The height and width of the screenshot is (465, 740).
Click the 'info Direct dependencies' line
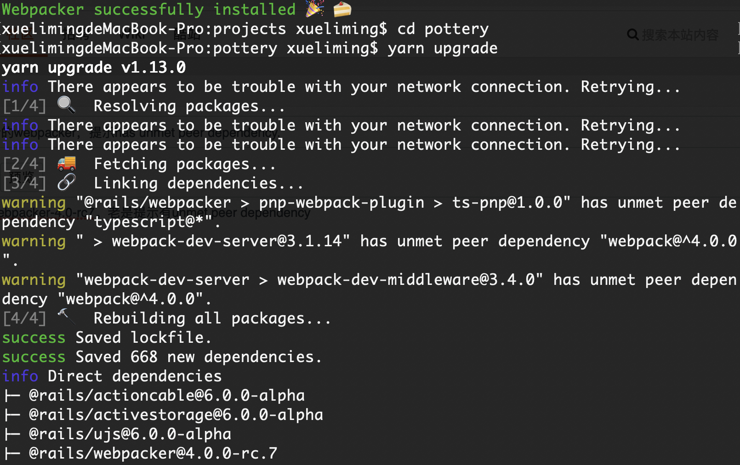(112, 376)
